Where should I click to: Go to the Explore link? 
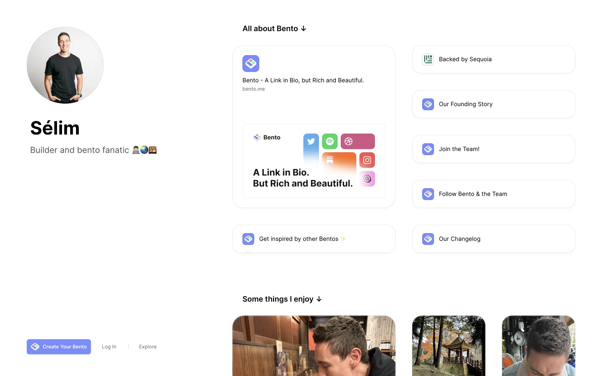148,347
